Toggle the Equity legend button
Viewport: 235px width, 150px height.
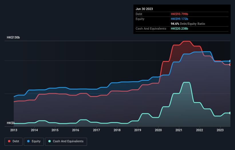[34, 141]
